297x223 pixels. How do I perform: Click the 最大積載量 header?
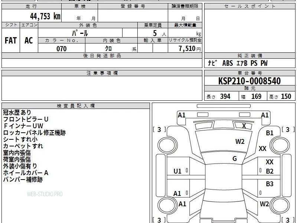click(185, 25)
